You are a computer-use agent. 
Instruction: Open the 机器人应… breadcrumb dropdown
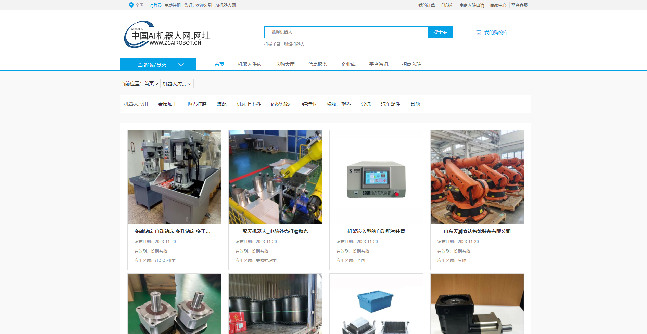point(177,83)
